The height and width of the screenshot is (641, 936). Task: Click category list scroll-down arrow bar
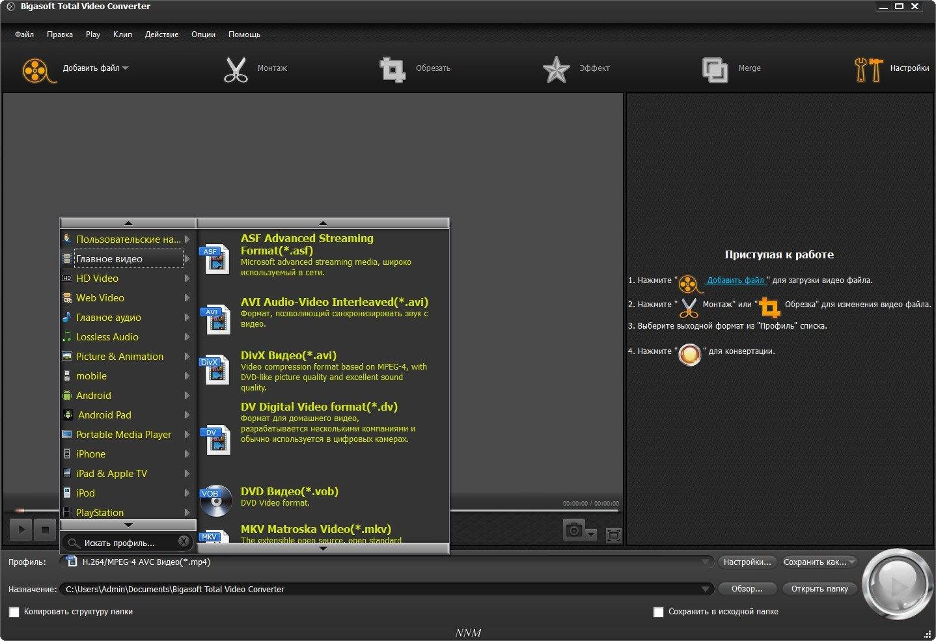click(x=128, y=525)
